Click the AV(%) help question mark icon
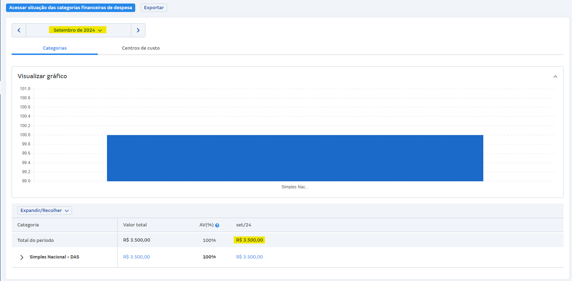 [217, 225]
